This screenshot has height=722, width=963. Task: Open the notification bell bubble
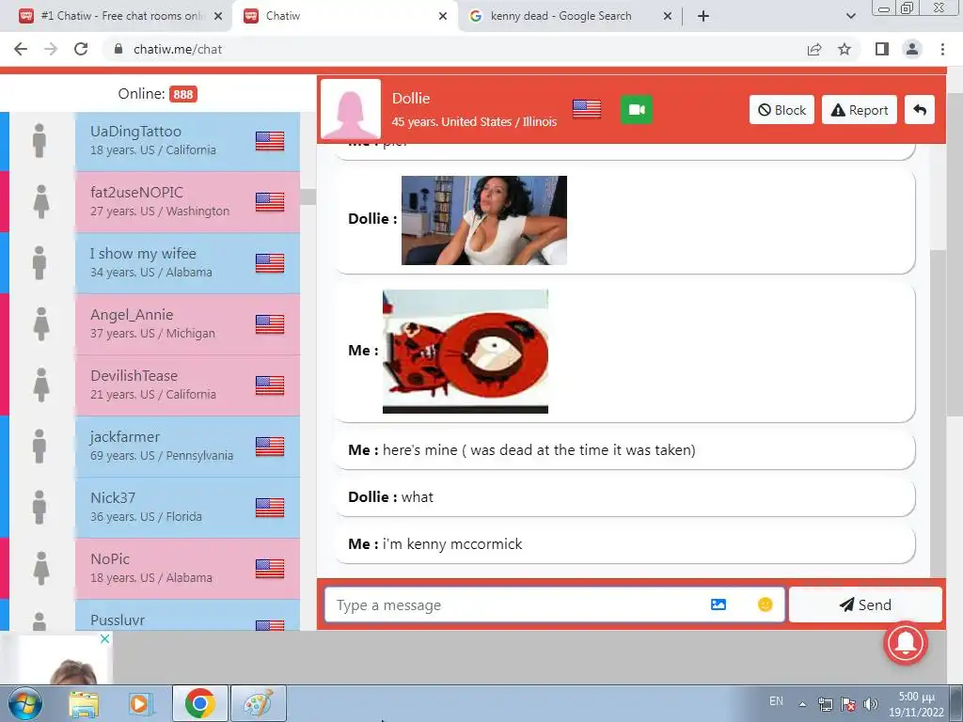click(906, 643)
